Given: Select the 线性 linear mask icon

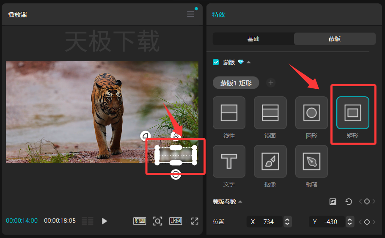Looking at the screenshot, I should click(x=229, y=112).
